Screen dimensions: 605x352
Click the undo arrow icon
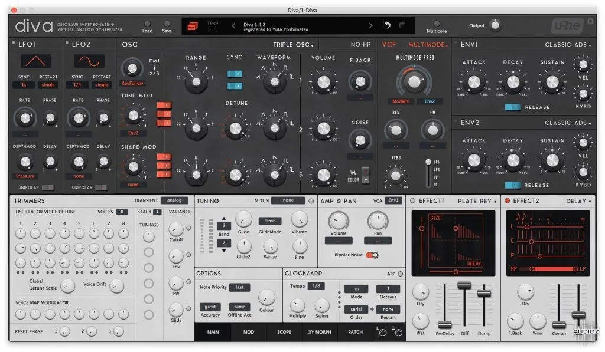(x=388, y=25)
